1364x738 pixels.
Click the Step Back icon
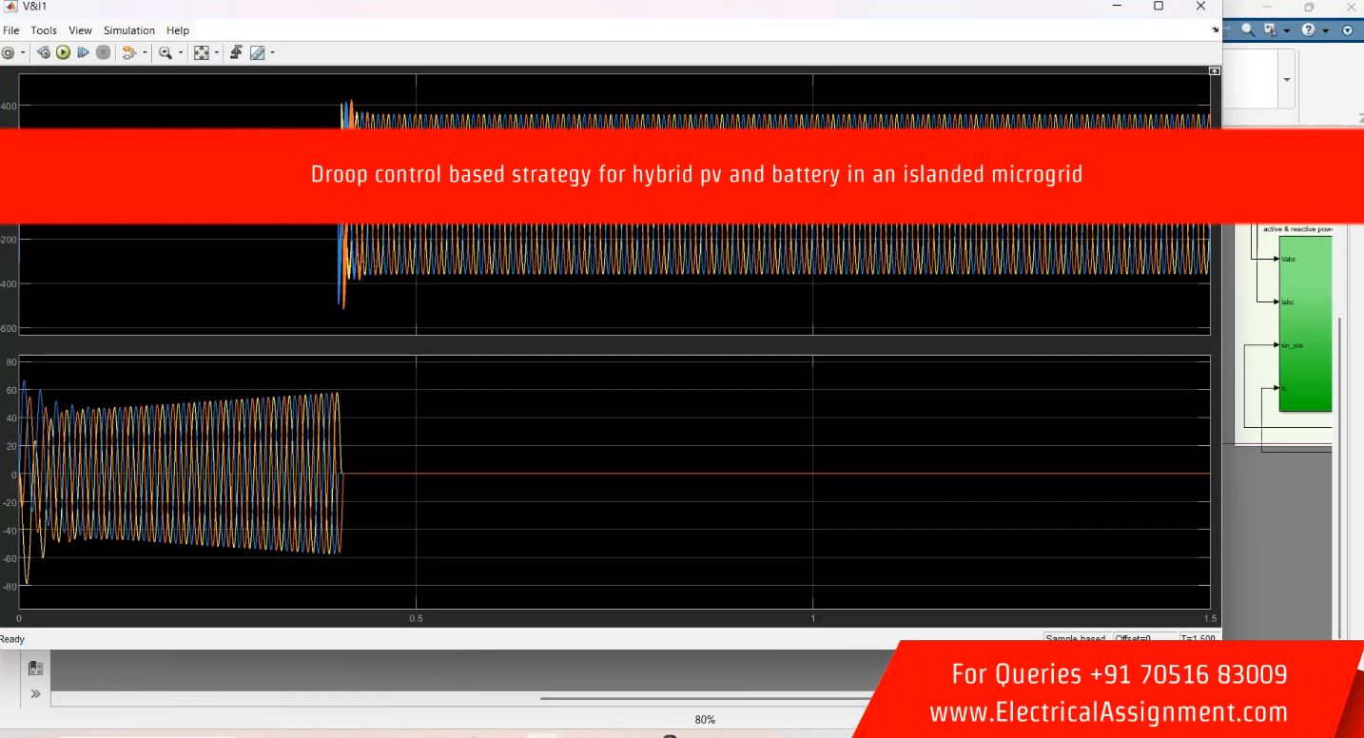pyautogui.click(x=45, y=51)
